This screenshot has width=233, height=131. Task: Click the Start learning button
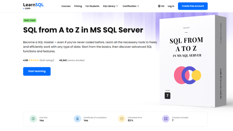click(37, 71)
